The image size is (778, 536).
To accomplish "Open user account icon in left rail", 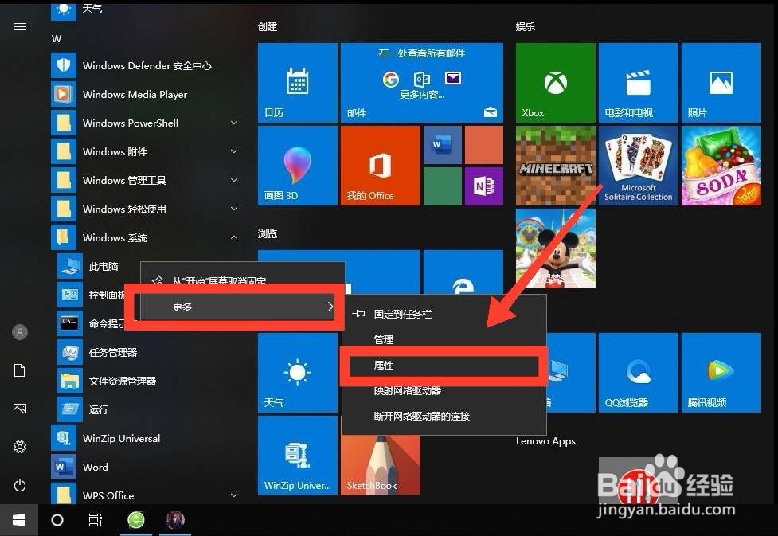I will [x=20, y=332].
